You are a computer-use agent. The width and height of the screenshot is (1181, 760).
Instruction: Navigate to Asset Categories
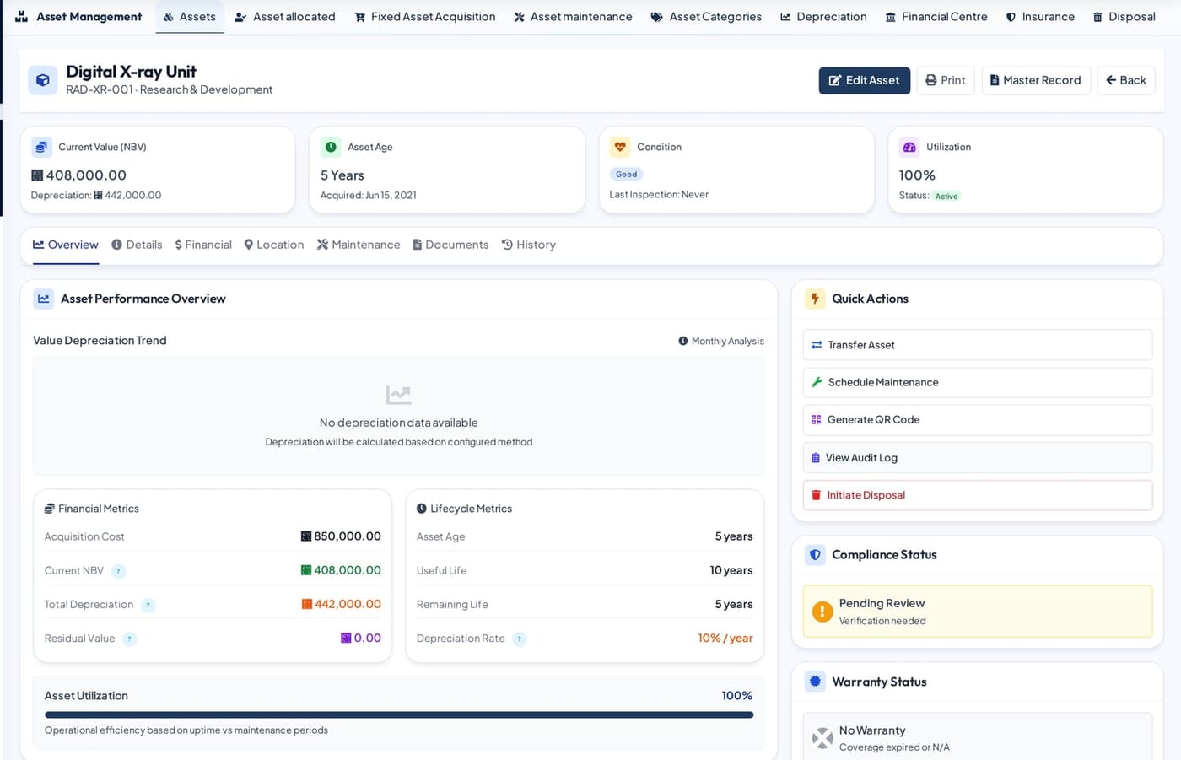(x=706, y=17)
